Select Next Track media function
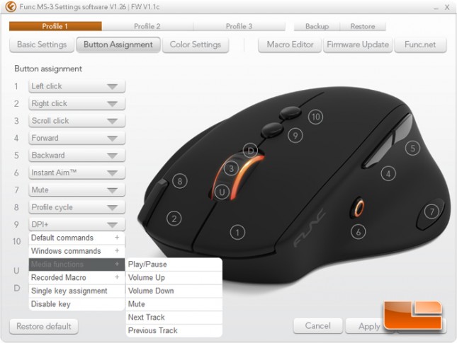This screenshot has height=343, width=457. pos(174,317)
